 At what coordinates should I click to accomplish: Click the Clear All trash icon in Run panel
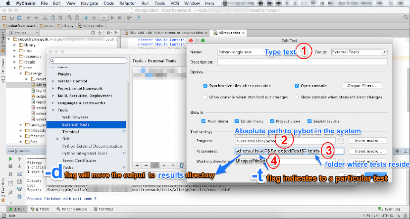coord(19,196)
